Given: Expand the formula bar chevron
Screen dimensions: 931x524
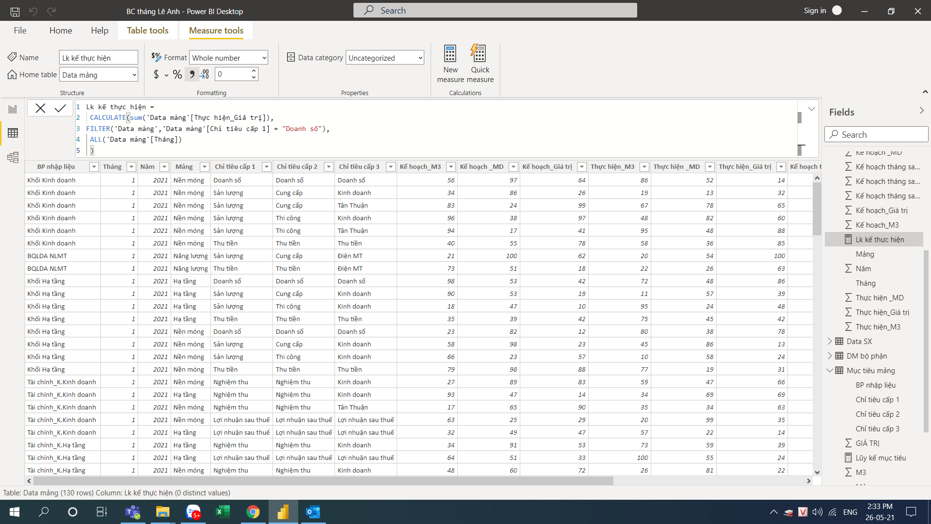Looking at the screenshot, I should coord(811,109).
